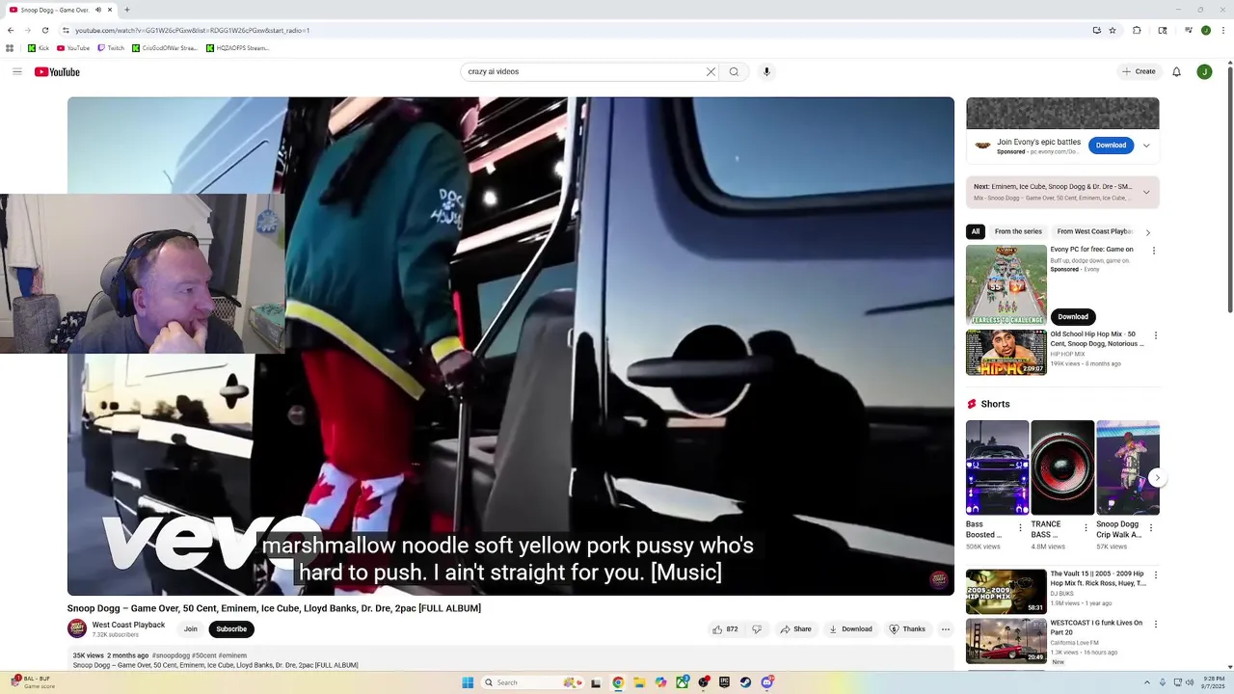
Task: Open TRANCE BASS short thumbnail
Action: [1062, 467]
